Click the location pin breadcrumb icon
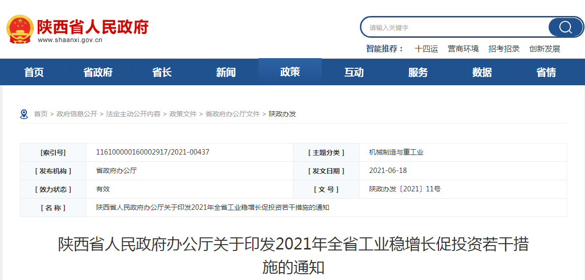The image size is (585, 280). pyautogui.click(x=24, y=114)
